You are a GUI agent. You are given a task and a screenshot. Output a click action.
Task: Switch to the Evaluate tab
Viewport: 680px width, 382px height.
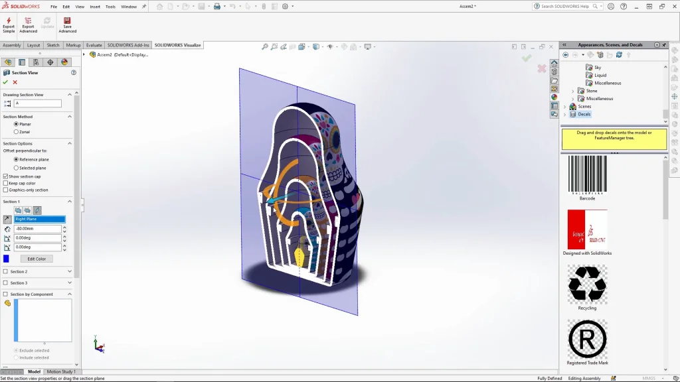click(x=94, y=45)
